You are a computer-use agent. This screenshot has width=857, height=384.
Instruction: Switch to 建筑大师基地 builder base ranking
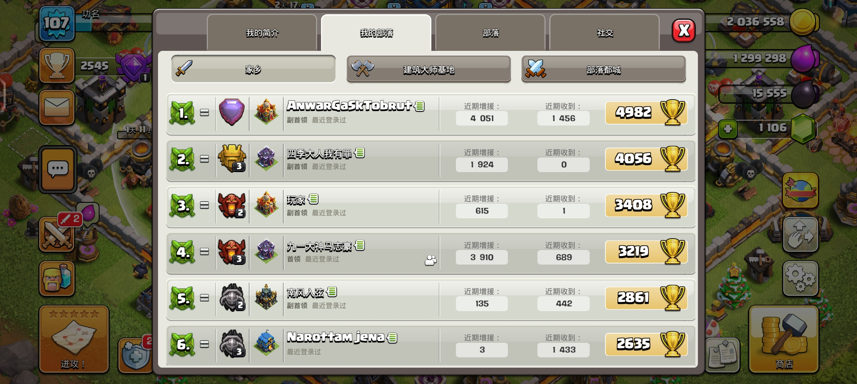pyautogui.click(x=428, y=69)
